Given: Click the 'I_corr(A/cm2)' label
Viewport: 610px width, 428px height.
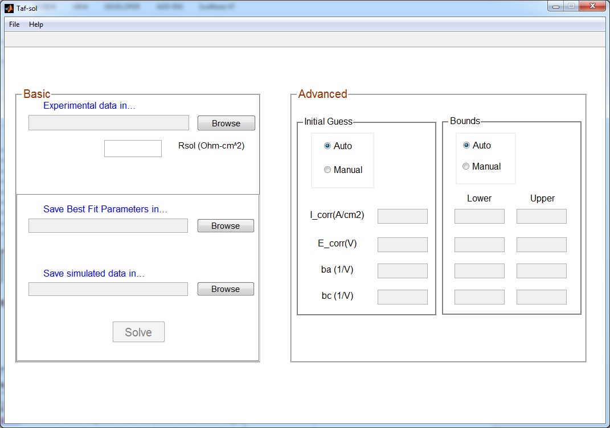Looking at the screenshot, I should (x=337, y=215).
